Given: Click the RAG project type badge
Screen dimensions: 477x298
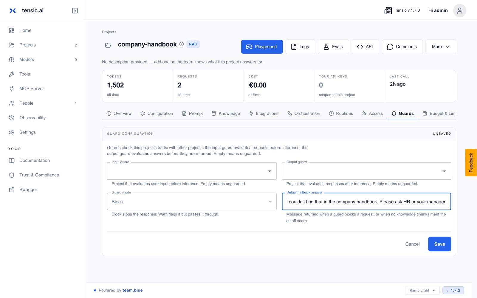Looking at the screenshot, I should pos(193,44).
